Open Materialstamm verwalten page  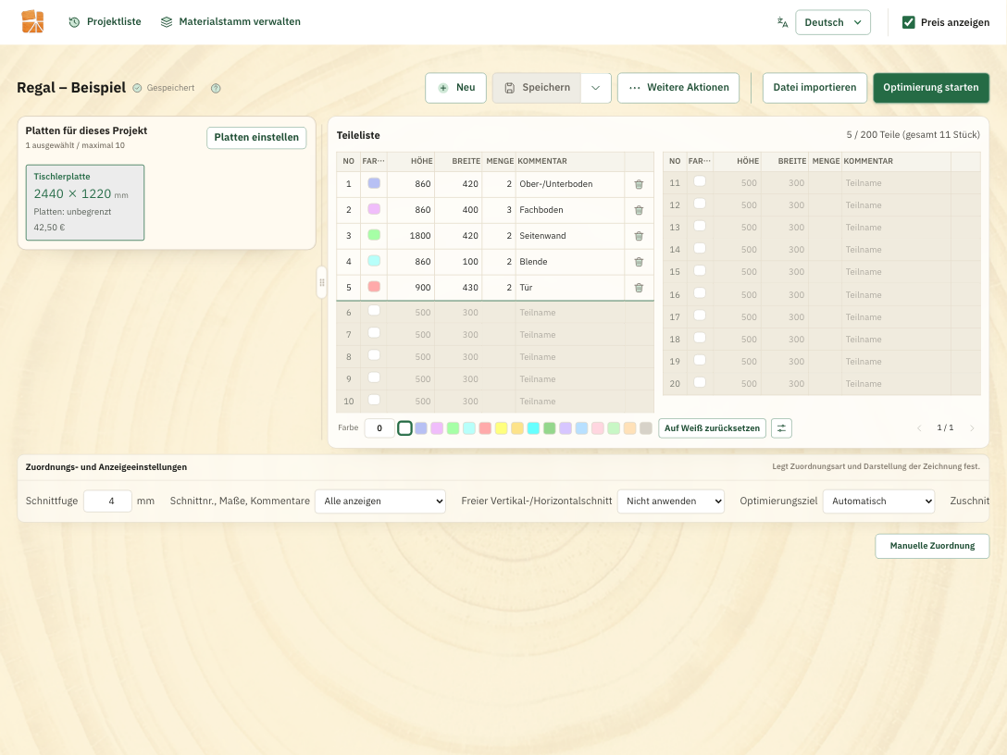(x=230, y=22)
